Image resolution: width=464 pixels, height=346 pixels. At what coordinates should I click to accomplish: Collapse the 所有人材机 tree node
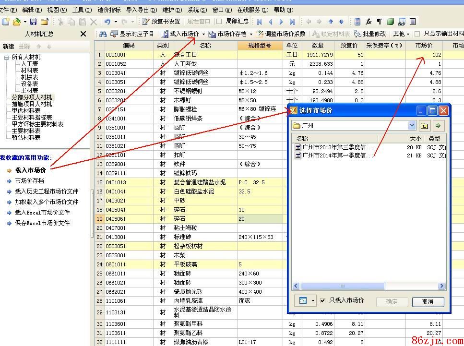pyautogui.click(x=7, y=57)
